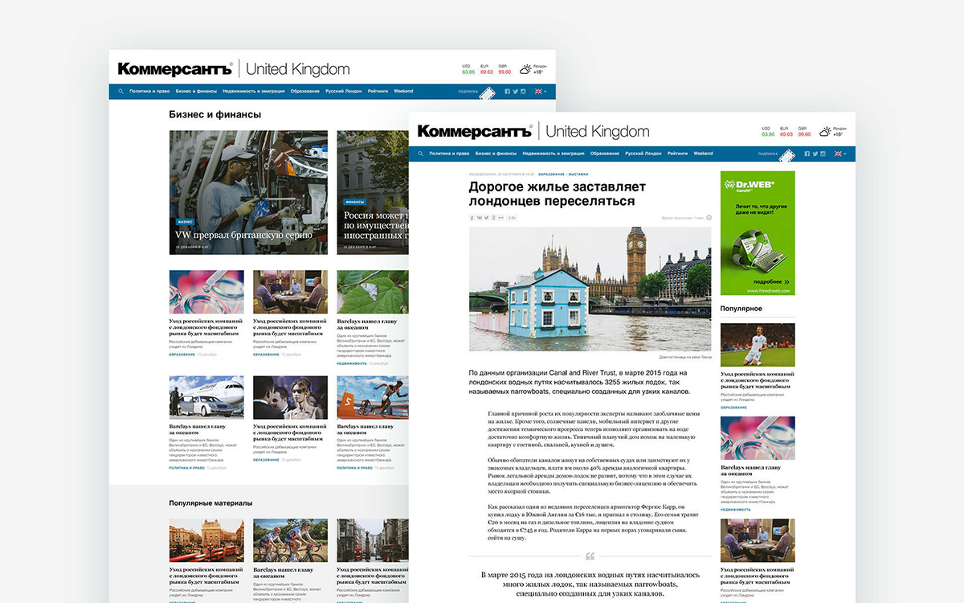The image size is (964, 603).
Task: Click the Коммерсантъ logo on the back page
Action: [x=175, y=69]
